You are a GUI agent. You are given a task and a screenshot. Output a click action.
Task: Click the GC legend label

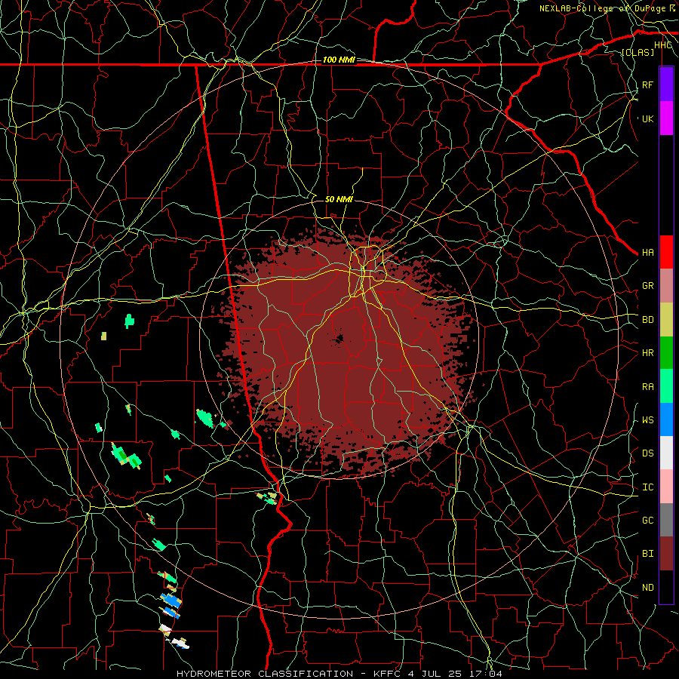tap(647, 521)
